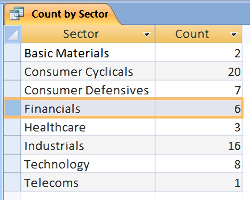Viewport: 250px width, 200px height.
Task: Click the Financials count cell showing 6
Action: (x=199, y=108)
